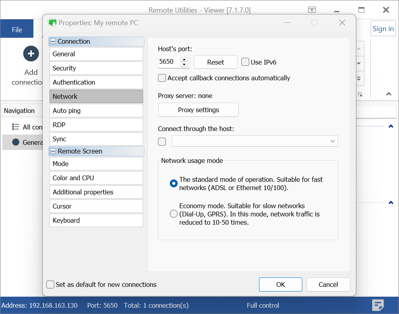Decrease the host port value
Screen dimensions: 399x314
coord(184,65)
